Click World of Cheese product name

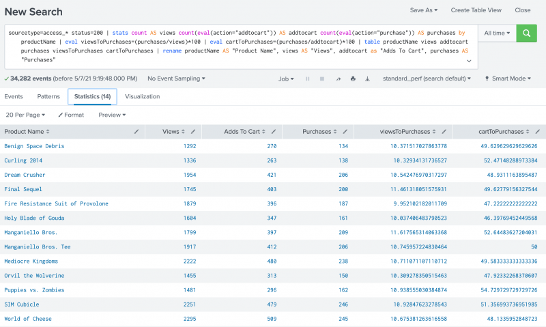click(x=28, y=319)
